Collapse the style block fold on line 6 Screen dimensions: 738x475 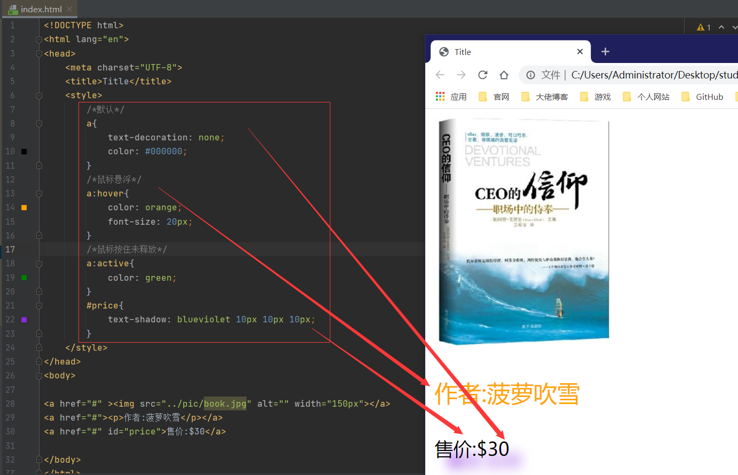coord(39,96)
